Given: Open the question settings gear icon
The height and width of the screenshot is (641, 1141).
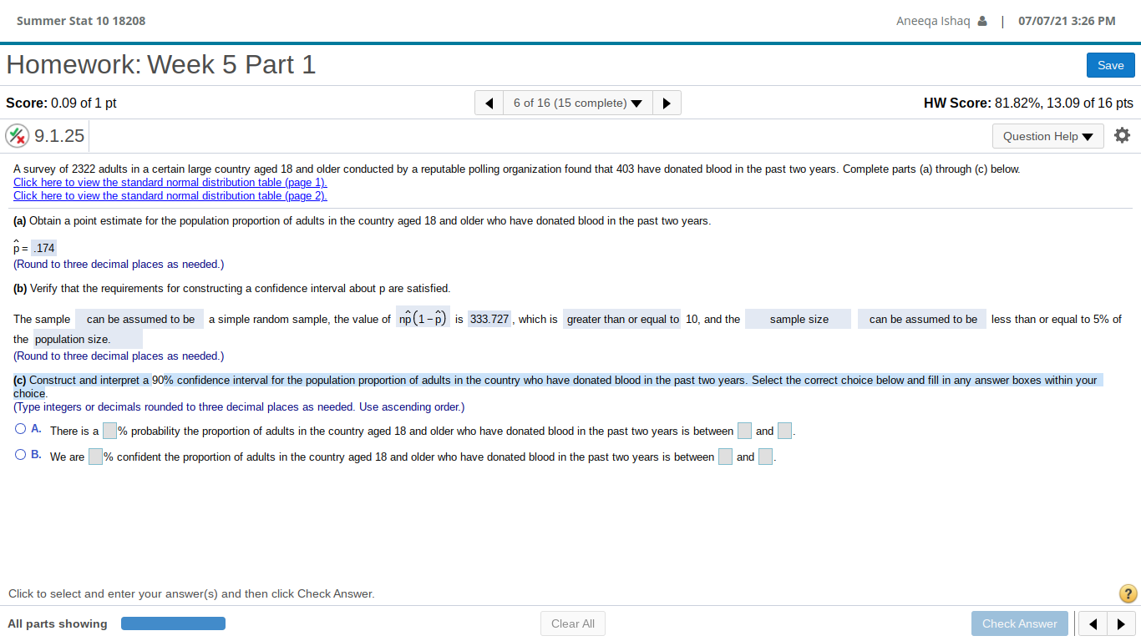Looking at the screenshot, I should point(1122,134).
